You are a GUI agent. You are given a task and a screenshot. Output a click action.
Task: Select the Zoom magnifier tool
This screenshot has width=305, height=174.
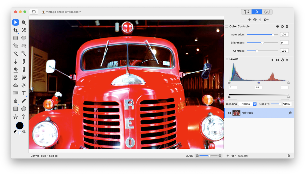click(24, 22)
